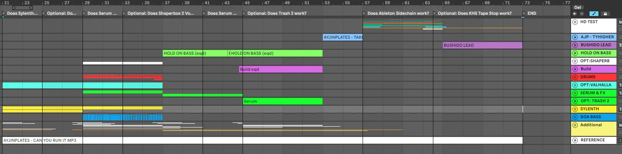The image size is (622, 154).
Task: Unfold the AJP - TYHIGHER track
Action: [575, 37]
